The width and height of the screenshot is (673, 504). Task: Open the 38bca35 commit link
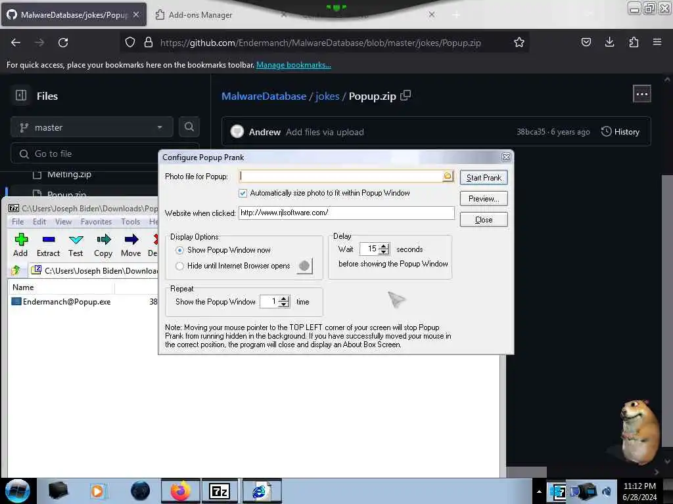tap(530, 131)
